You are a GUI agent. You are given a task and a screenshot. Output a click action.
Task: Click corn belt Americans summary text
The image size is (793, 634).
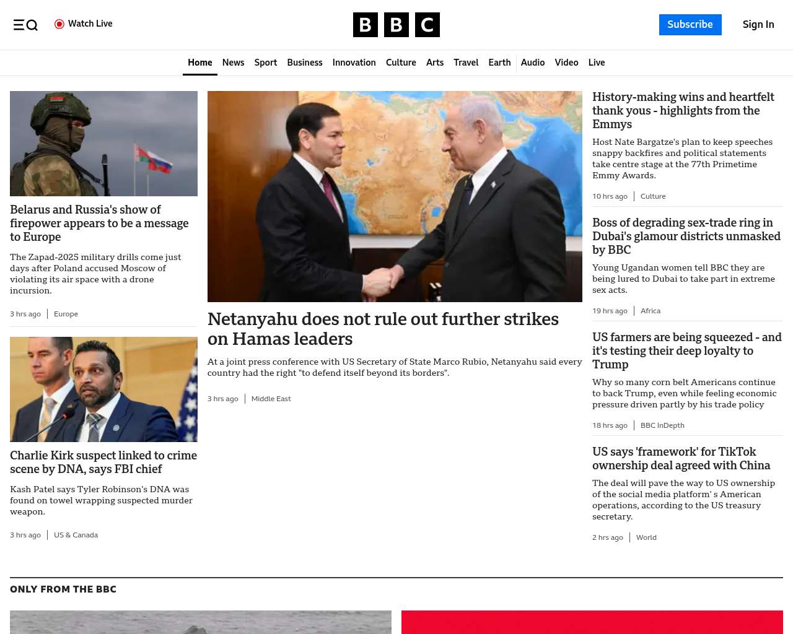[685, 393]
